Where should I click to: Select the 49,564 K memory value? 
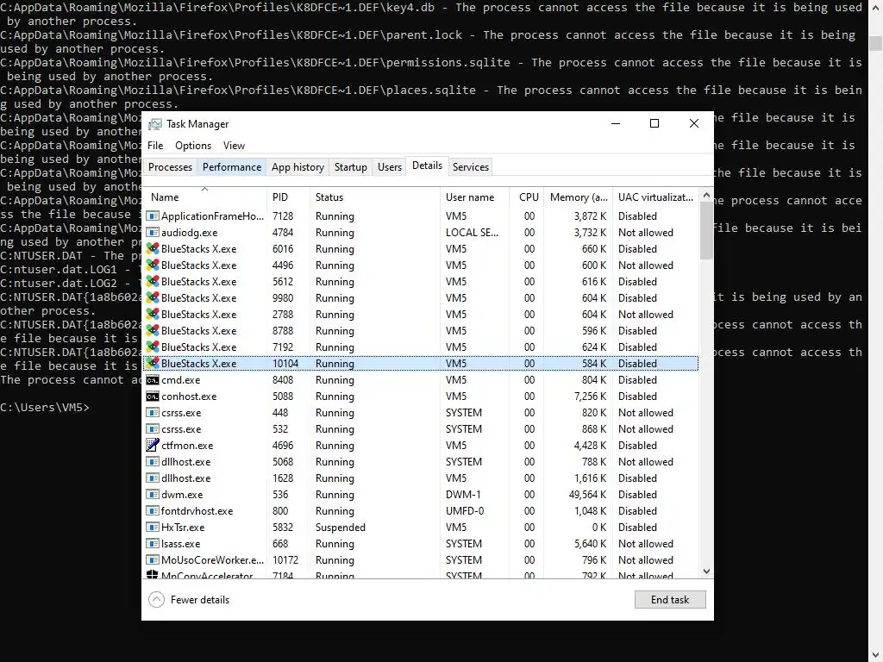click(587, 495)
